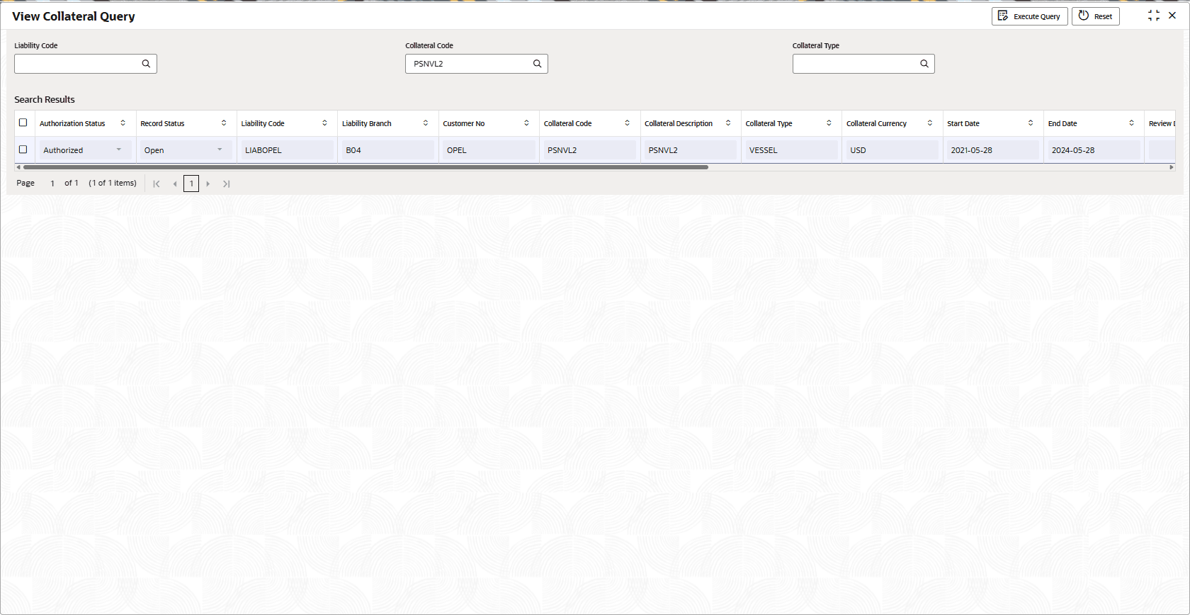Sort by Collateral Description column

point(727,123)
